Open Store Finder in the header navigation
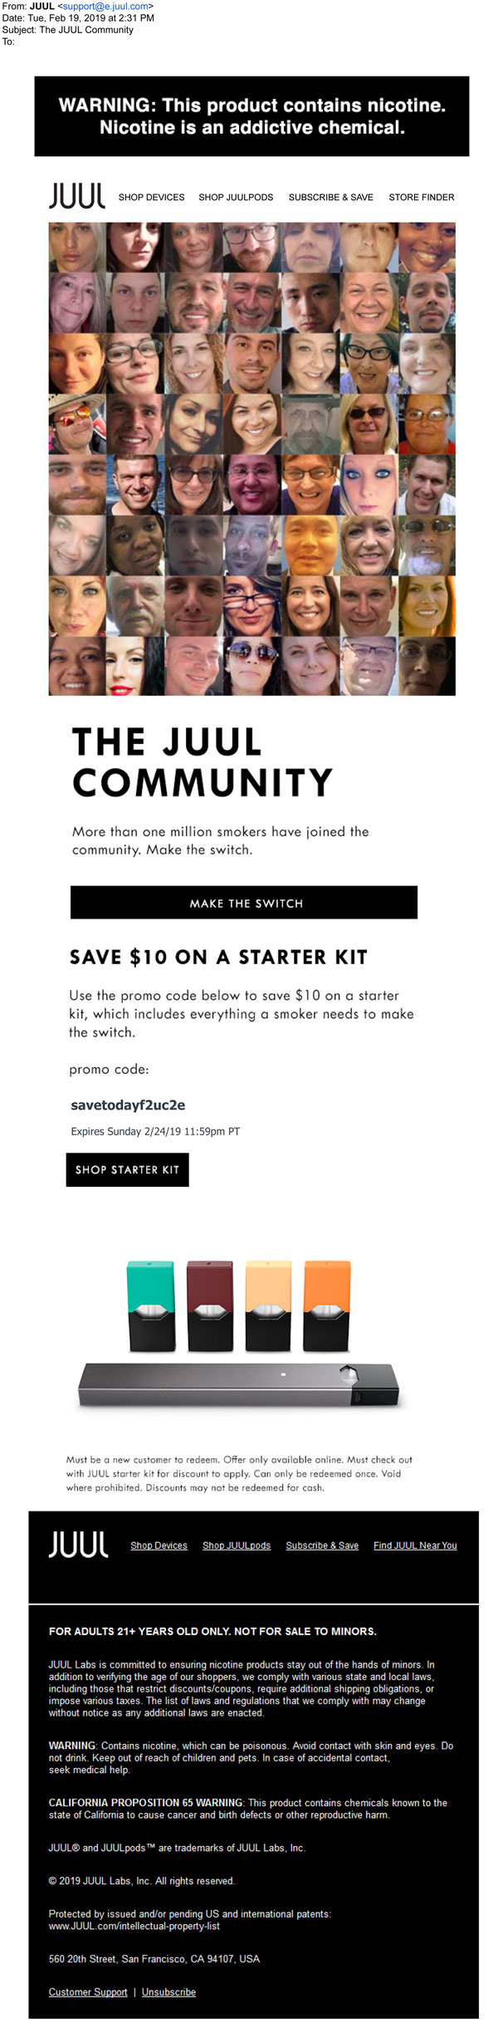Image resolution: width=498 pixels, height=2028 pixels. pos(421,198)
